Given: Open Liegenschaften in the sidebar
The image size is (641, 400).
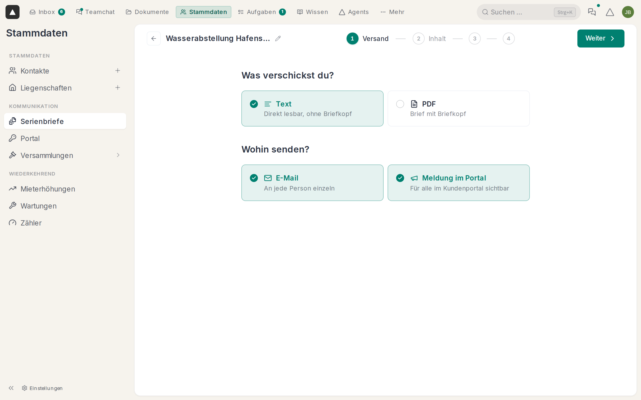Looking at the screenshot, I should (65, 87).
